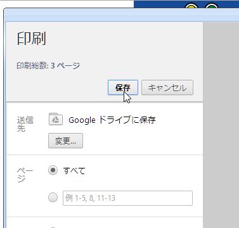Click the 送信先 label
The image size is (239, 228).
tap(25, 124)
